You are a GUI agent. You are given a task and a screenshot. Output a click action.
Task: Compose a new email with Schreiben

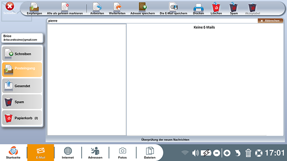click(22, 54)
